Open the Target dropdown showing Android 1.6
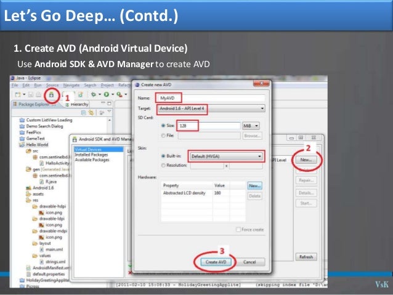The height and width of the screenshot is (295, 393). click(211, 108)
